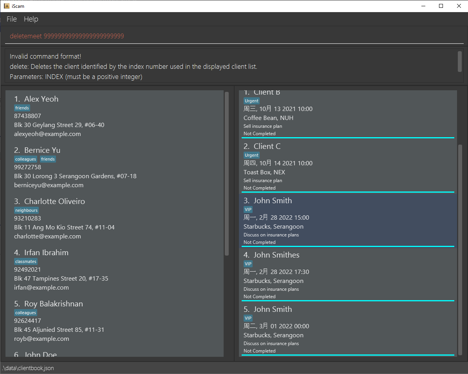Click phone number 92492021

pos(27,270)
